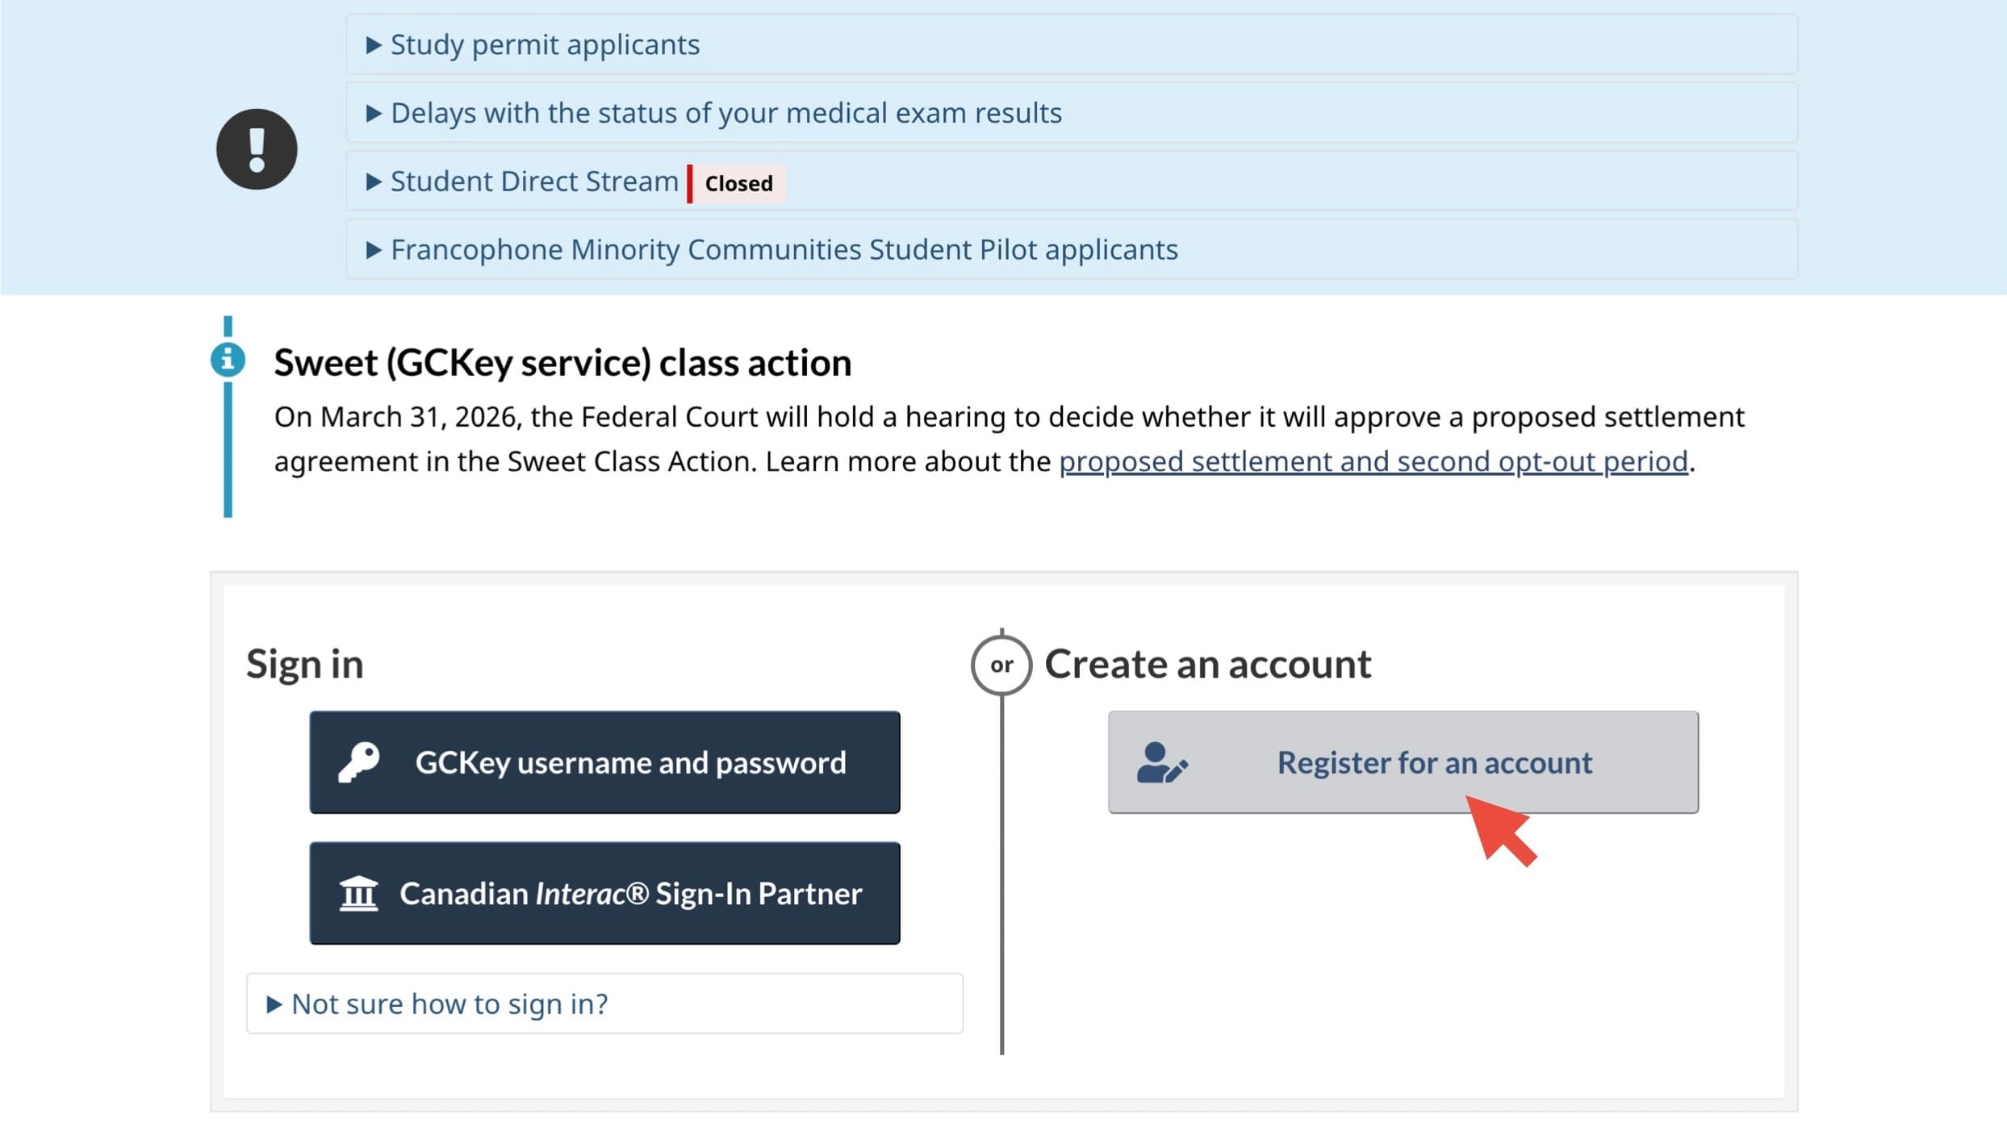Click the Sweet (GCKey service) class action heading
Viewport: 2007px width, 1135px height.
coord(562,363)
